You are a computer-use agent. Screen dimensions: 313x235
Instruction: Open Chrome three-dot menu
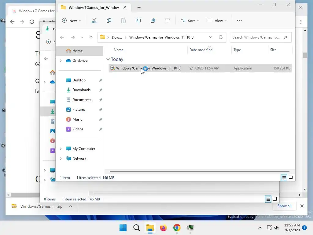(x=301, y=22)
